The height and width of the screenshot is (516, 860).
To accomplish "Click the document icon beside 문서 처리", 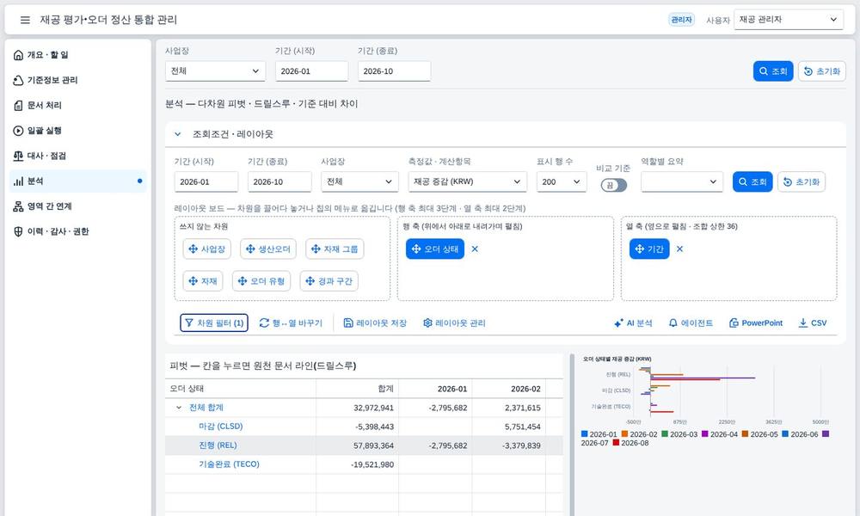I will (x=18, y=105).
